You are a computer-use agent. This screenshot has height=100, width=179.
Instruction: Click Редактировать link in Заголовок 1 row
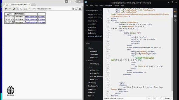[x=31, y=17]
